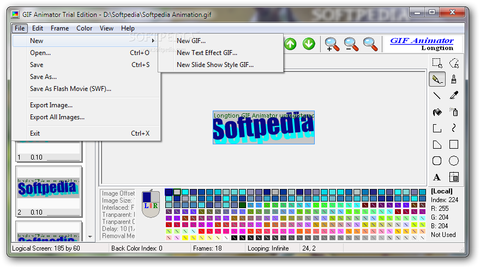Choose Export Image... menu entry

click(x=86, y=105)
